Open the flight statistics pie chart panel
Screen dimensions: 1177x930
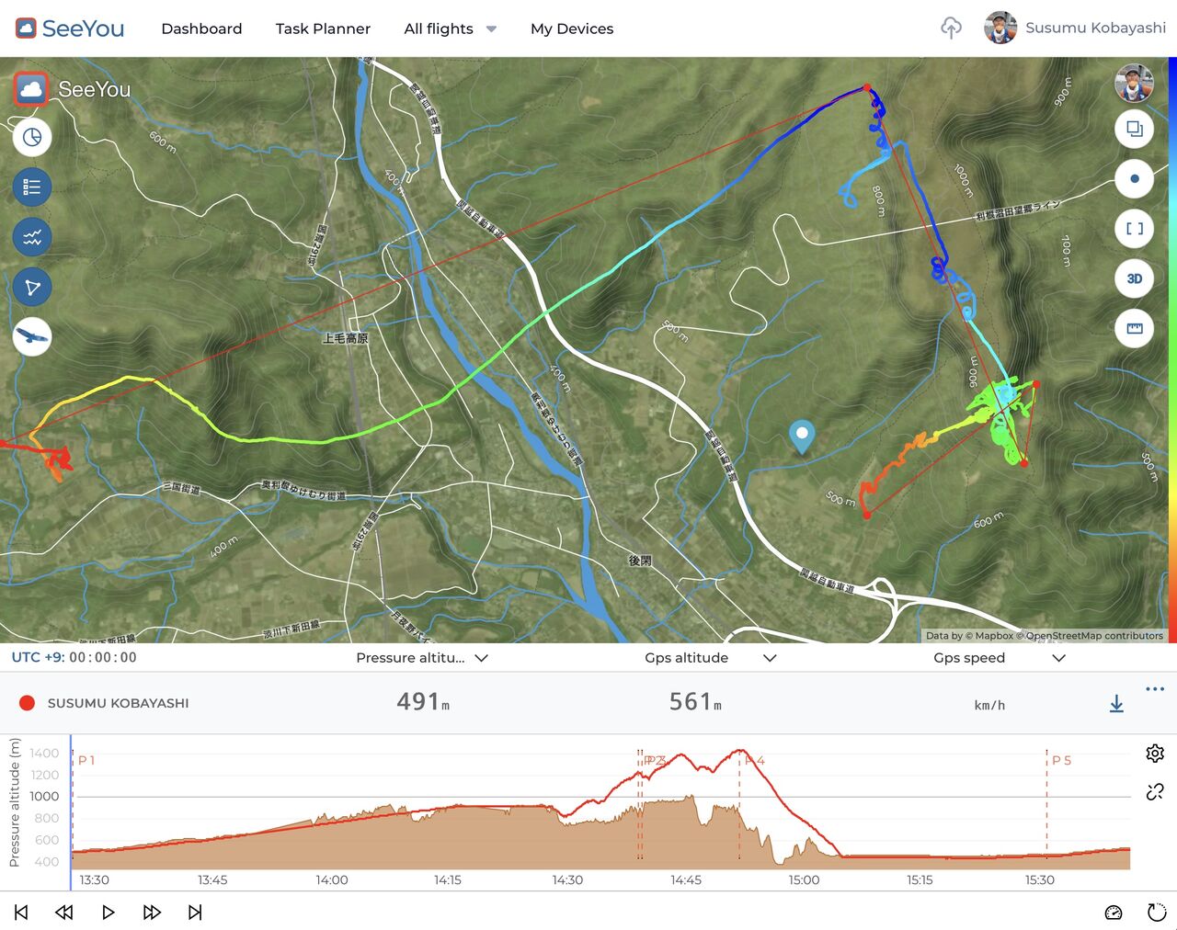[x=32, y=137]
